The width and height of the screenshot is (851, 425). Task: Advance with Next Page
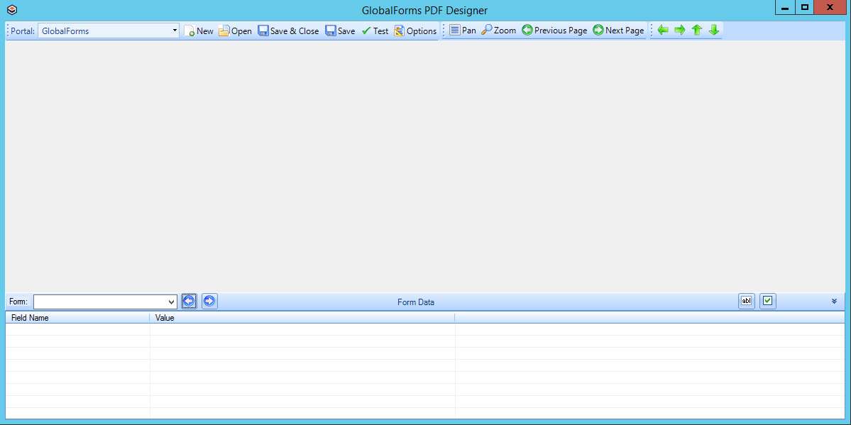tap(617, 31)
